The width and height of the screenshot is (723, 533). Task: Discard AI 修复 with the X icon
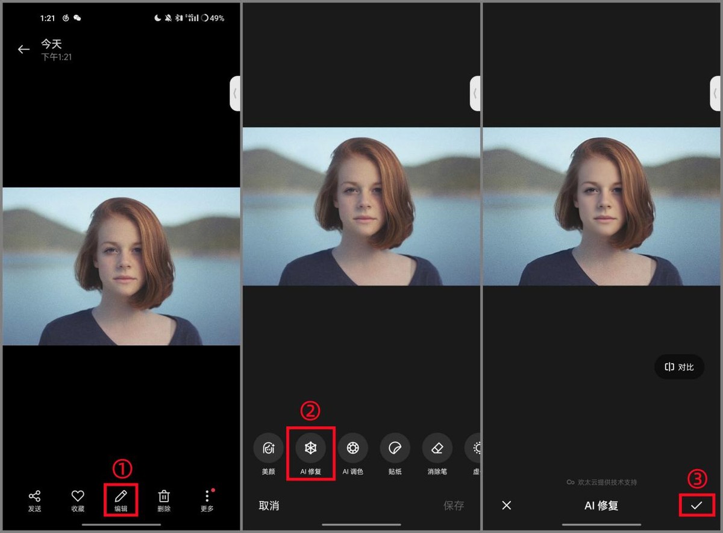pyautogui.click(x=507, y=505)
